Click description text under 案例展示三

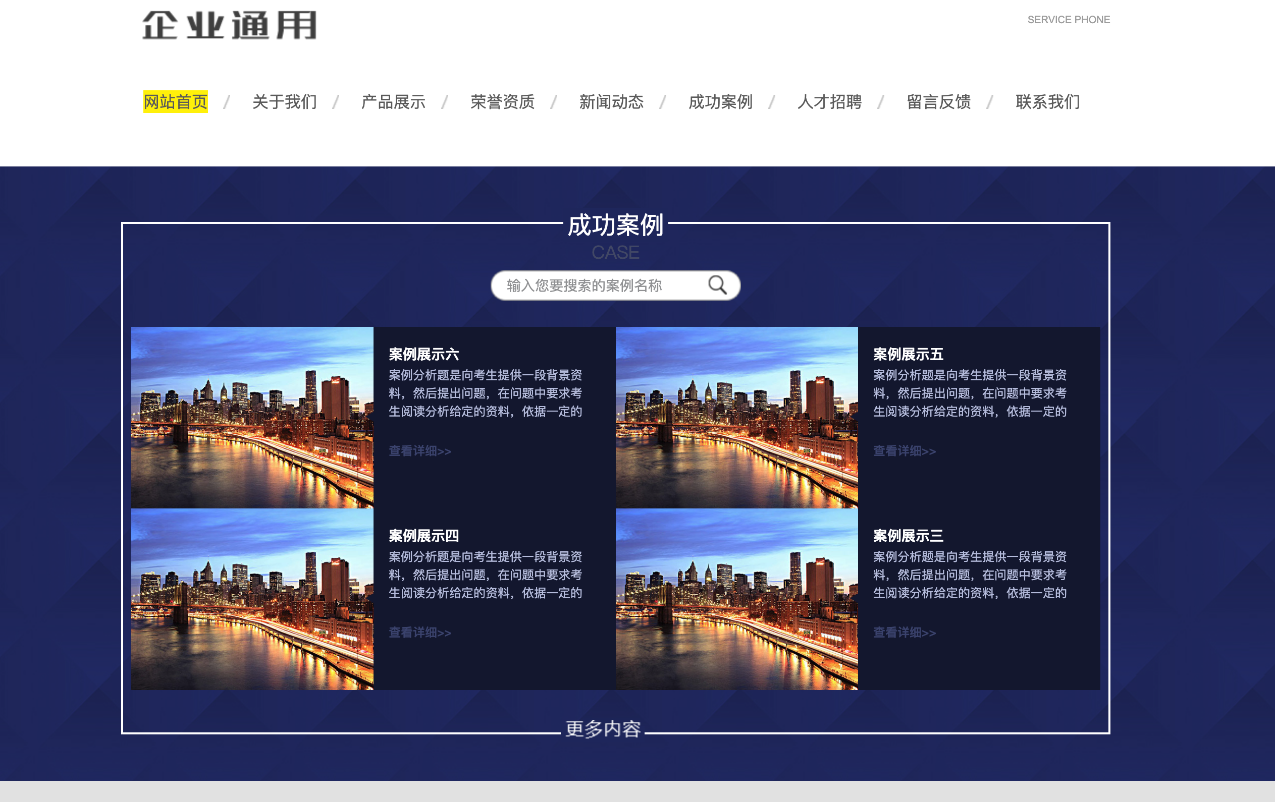(970, 575)
